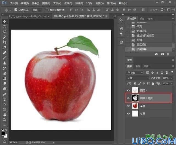
Task: Switch to the 通道 tab
Action: coord(137,66)
